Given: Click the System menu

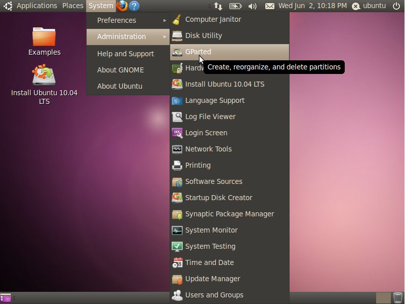Looking at the screenshot, I should pos(101,6).
